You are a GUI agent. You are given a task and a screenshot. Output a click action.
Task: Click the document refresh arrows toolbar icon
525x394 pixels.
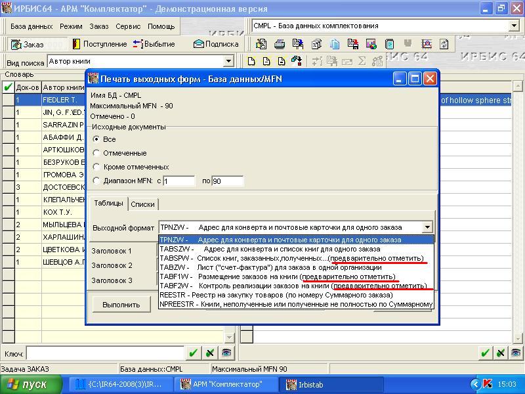click(444, 44)
